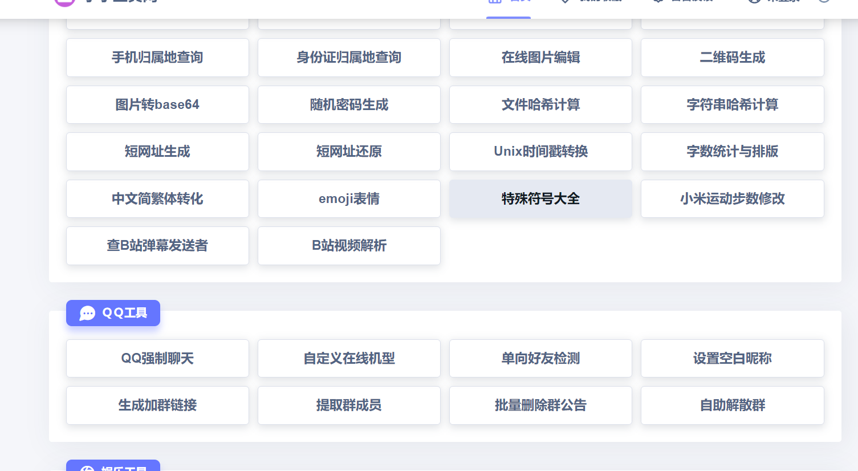The width and height of the screenshot is (858, 471).
Task: Select 图片转base64 card
Action: 157,104
